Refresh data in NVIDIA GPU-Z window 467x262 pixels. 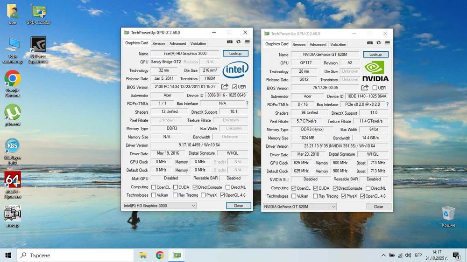click(379, 42)
